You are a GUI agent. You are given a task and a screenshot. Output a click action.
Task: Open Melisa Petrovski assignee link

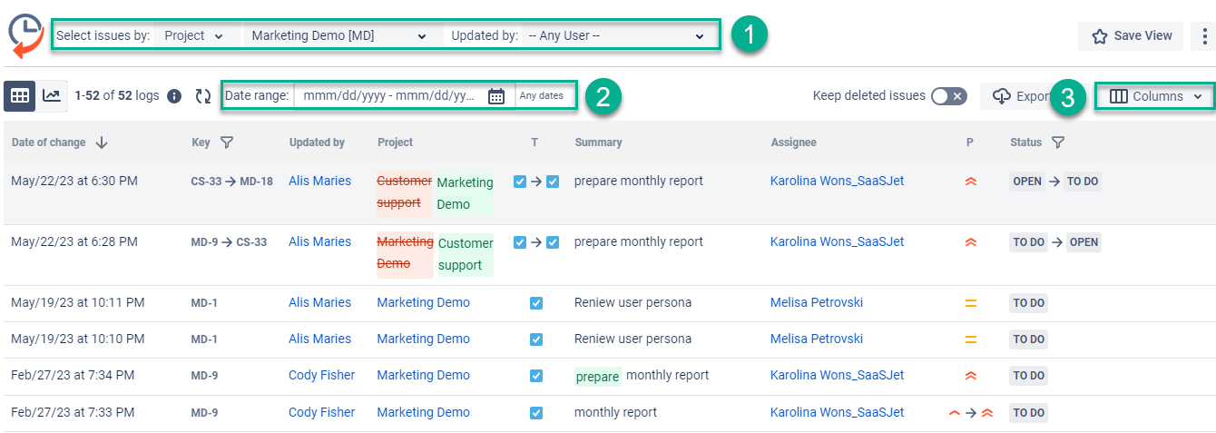[816, 302]
